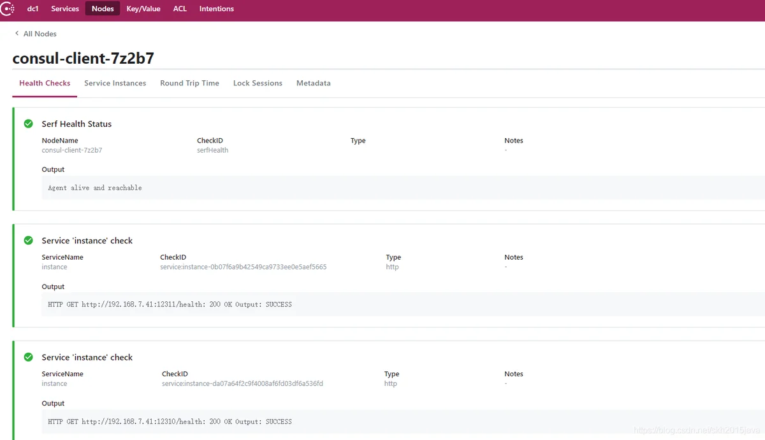Click the serfHealth CheckID value

click(212, 150)
